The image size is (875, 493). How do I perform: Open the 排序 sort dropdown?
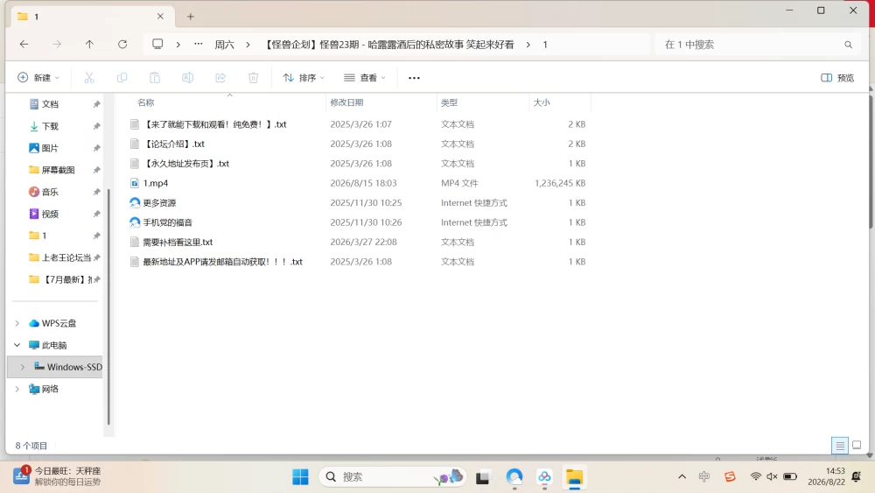304,78
